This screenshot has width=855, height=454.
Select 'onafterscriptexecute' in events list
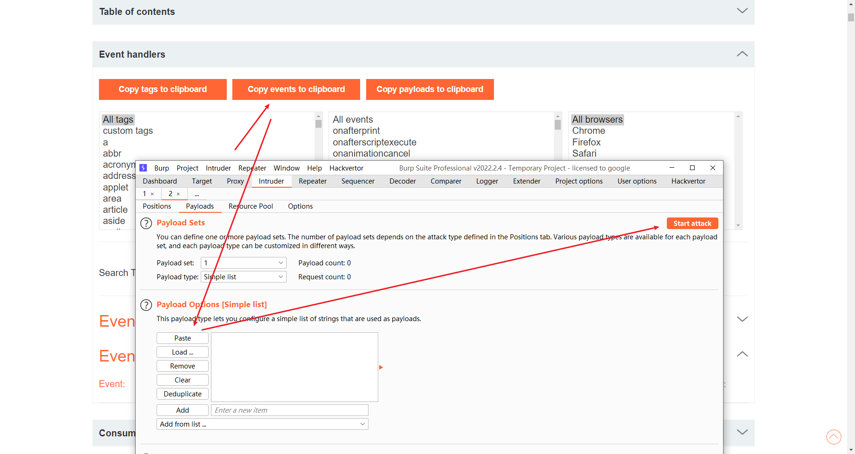click(x=375, y=142)
